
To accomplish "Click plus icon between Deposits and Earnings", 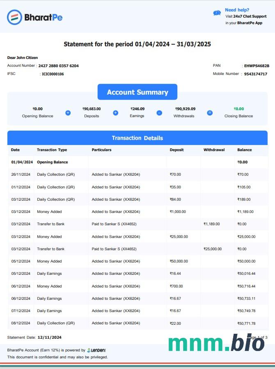I will point(116,113).
